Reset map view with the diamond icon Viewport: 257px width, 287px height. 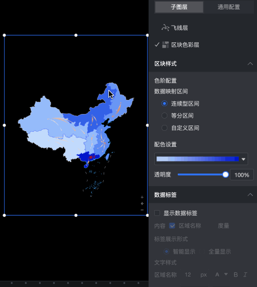[x=142, y=203]
